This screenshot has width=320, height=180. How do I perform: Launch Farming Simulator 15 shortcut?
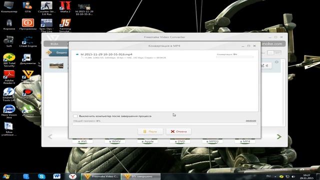tap(65, 25)
